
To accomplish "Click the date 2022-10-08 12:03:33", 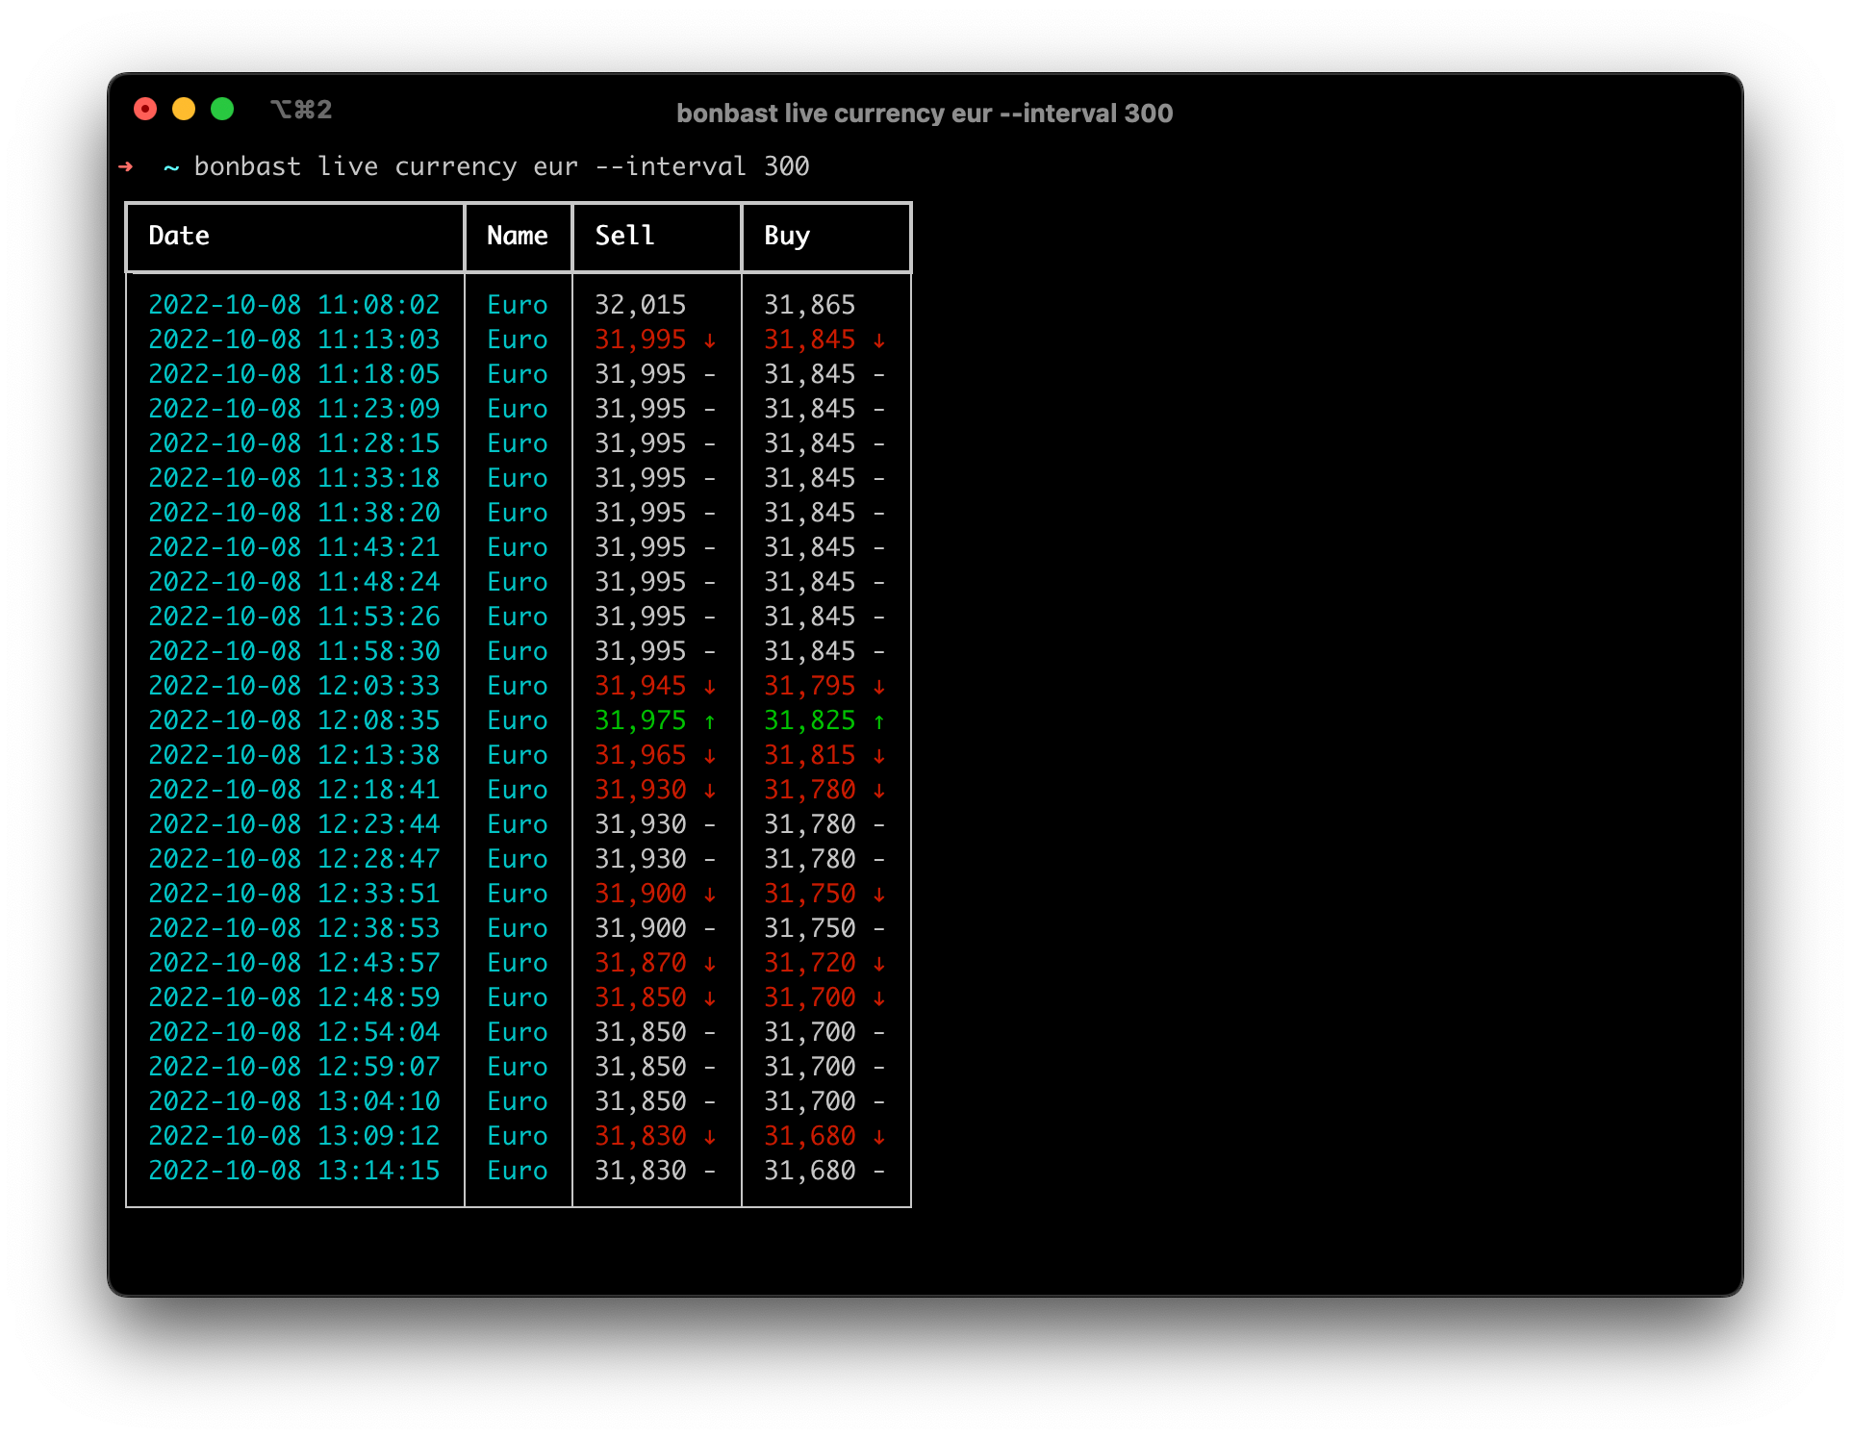I will [294, 686].
